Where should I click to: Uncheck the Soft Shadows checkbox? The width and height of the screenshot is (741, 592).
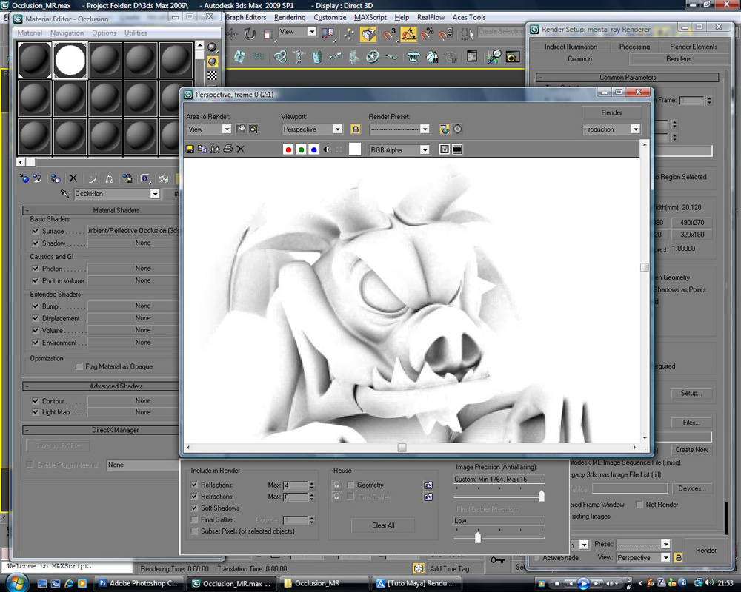pos(195,508)
